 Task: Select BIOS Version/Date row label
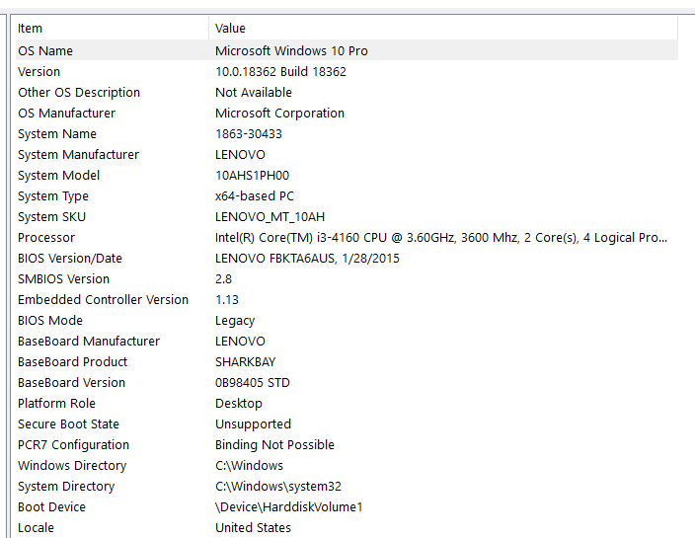[x=70, y=259]
